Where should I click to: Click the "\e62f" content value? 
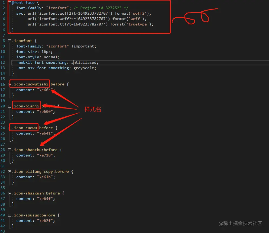point(45,221)
